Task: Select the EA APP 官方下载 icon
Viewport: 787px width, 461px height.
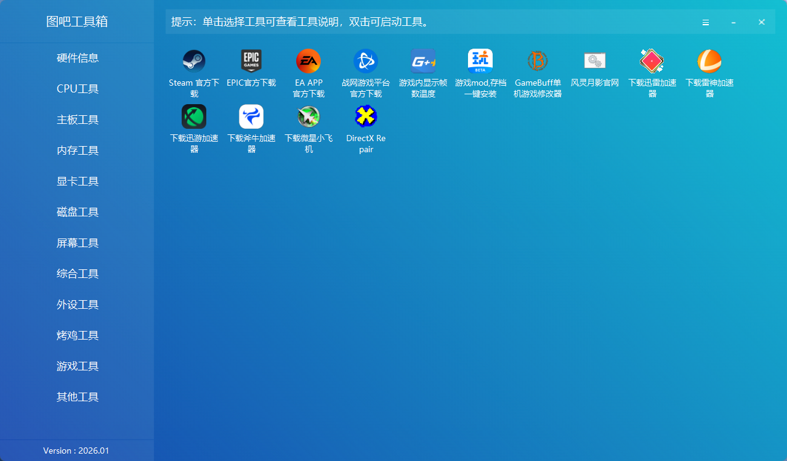Action: pyautogui.click(x=309, y=62)
